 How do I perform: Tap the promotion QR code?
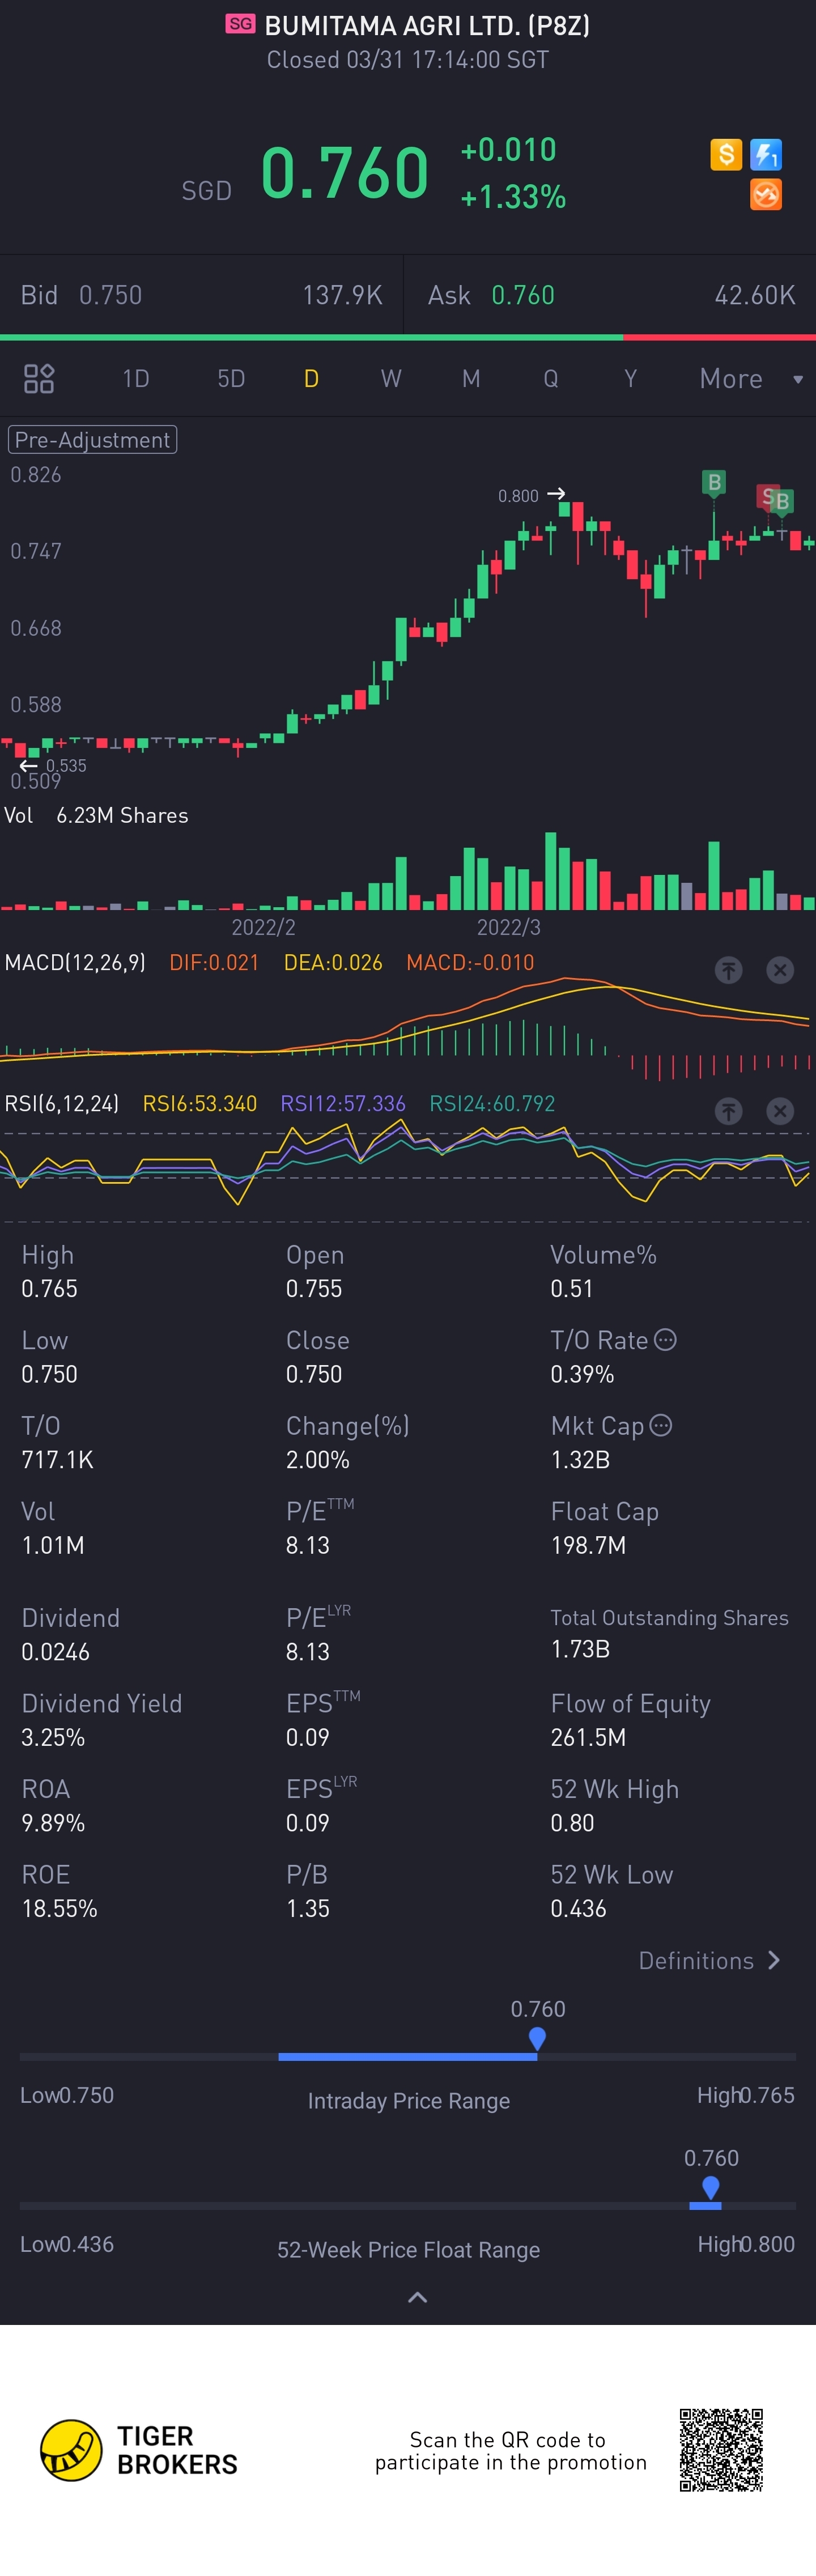721,2450
